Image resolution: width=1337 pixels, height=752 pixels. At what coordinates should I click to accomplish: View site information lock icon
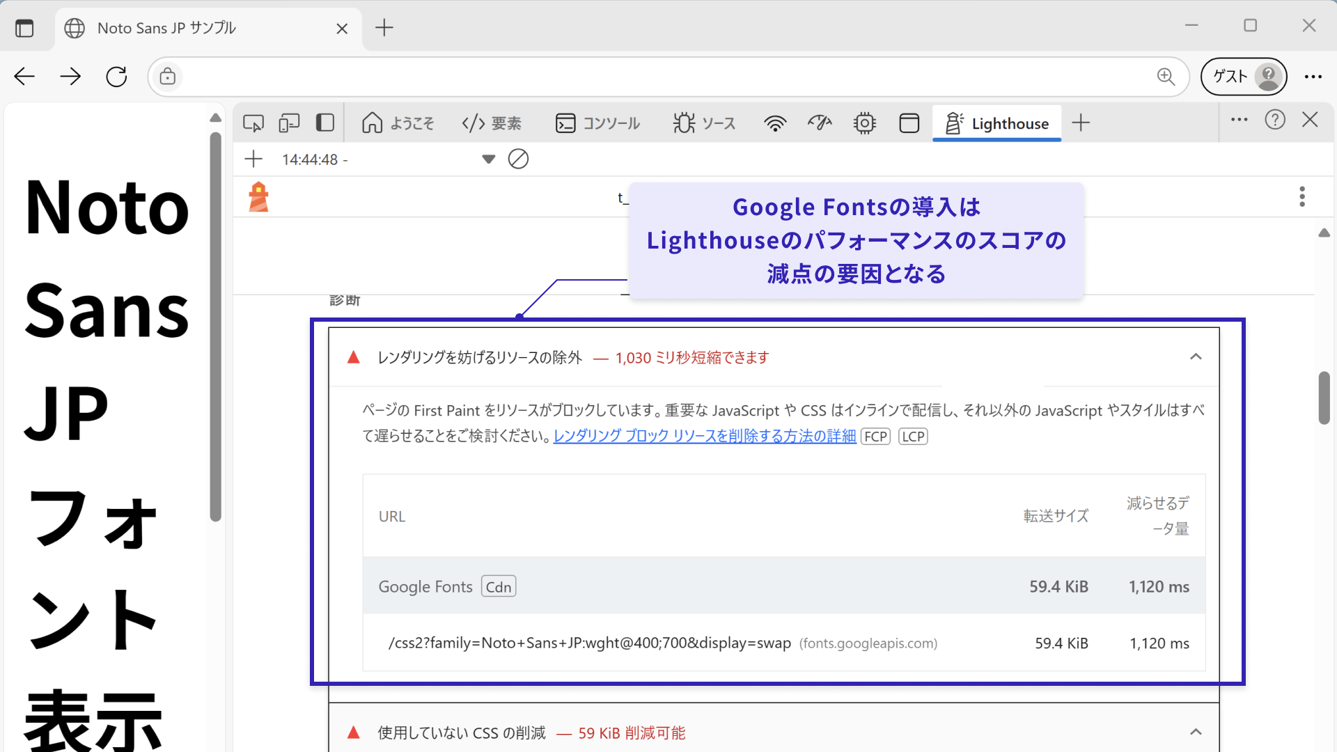point(168,77)
